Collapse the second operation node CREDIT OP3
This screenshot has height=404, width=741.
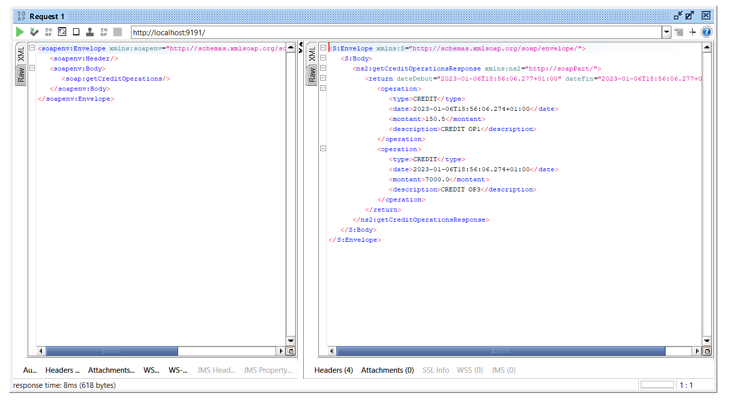323,149
